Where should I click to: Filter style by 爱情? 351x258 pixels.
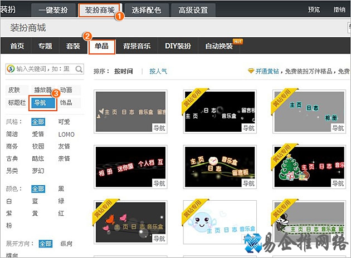38,134
